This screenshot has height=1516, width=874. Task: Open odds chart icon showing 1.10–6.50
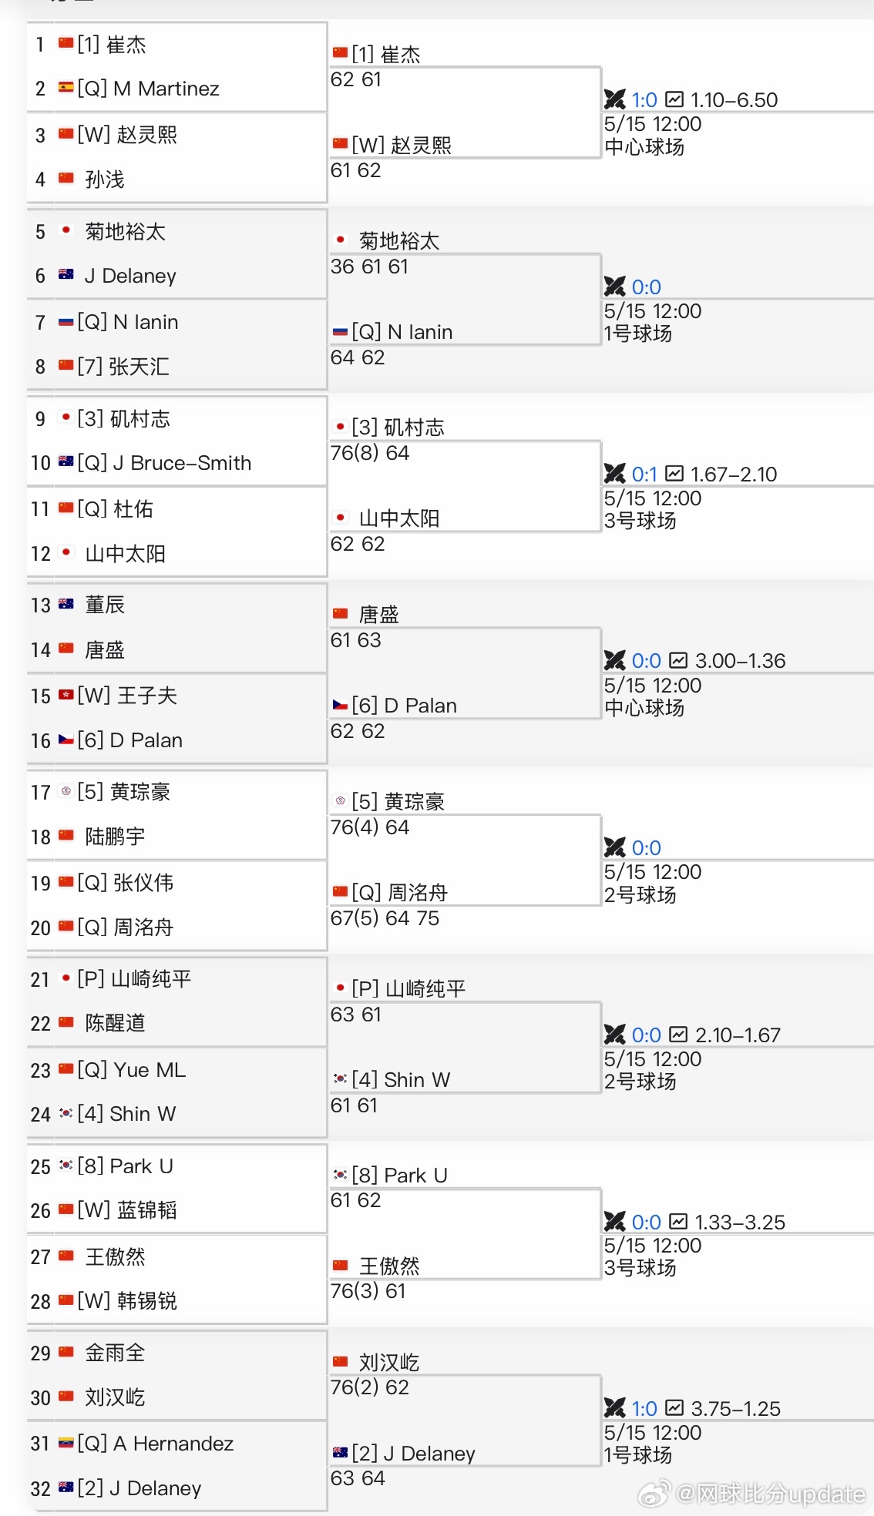(x=674, y=99)
